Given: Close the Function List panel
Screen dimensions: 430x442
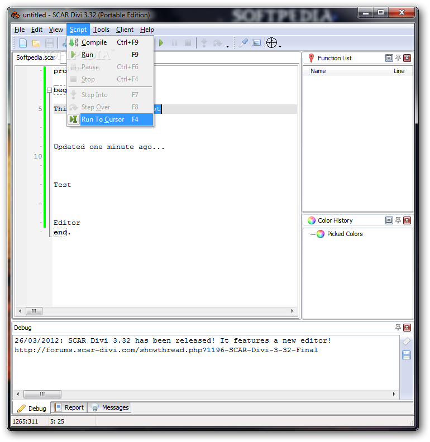Looking at the screenshot, I should 407,58.
